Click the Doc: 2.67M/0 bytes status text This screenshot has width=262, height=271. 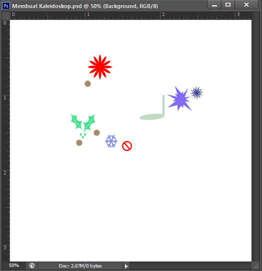pos(80,266)
